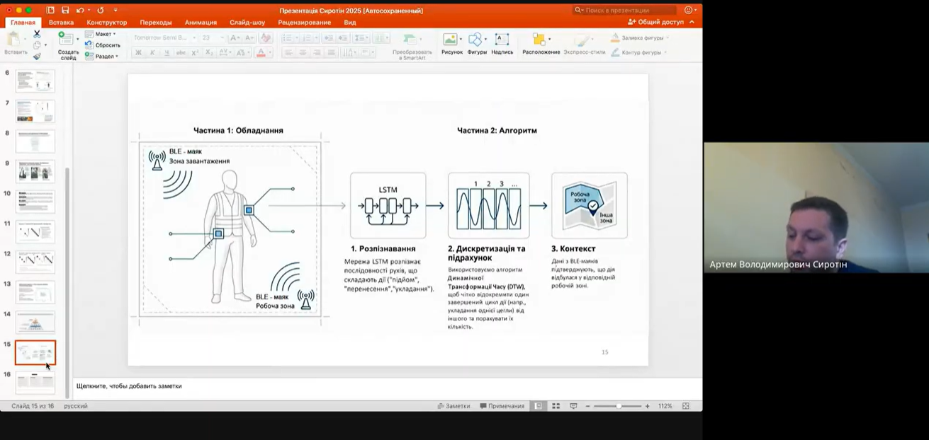Click the Format Painter brush icon
Image resolution: width=929 pixels, height=440 pixels.
pos(37,56)
